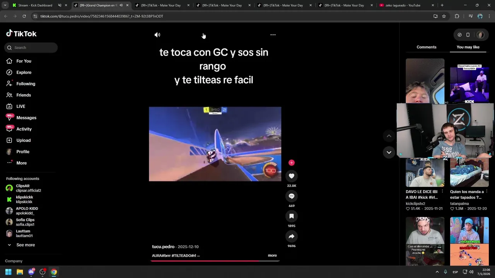Open the Activity notifications
The height and width of the screenshot is (278, 495).
click(24, 129)
